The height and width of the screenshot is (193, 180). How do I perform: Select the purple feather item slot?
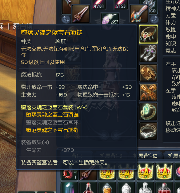coord(110,19)
